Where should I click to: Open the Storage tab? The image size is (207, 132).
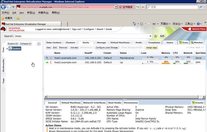(x=101, y=42)
